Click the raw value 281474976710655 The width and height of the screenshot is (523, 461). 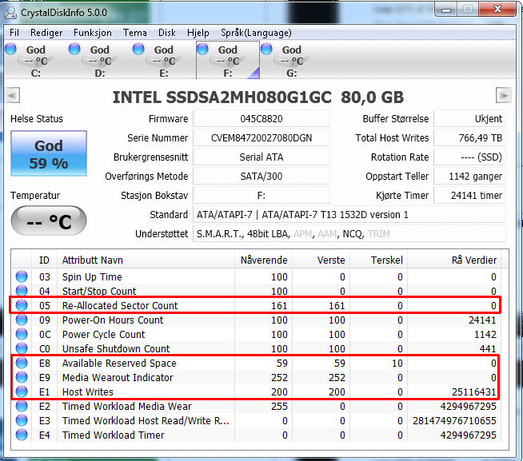point(454,421)
